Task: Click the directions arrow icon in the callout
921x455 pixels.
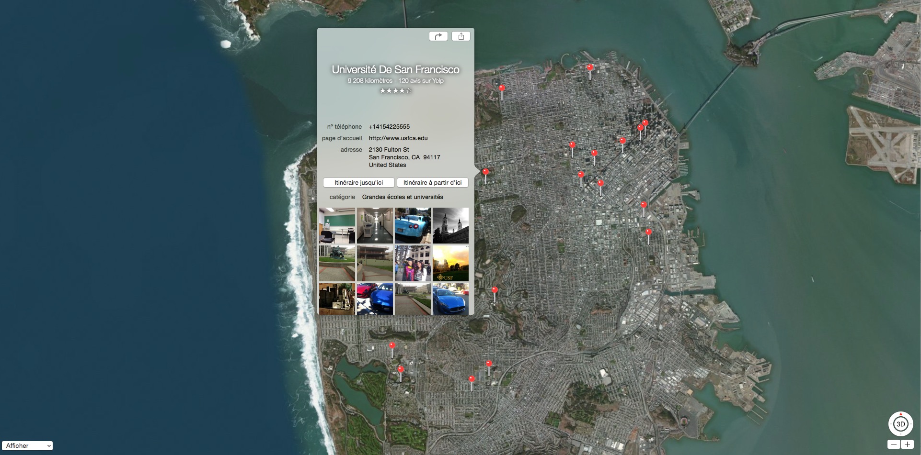Action: pyautogui.click(x=438, y=36)
